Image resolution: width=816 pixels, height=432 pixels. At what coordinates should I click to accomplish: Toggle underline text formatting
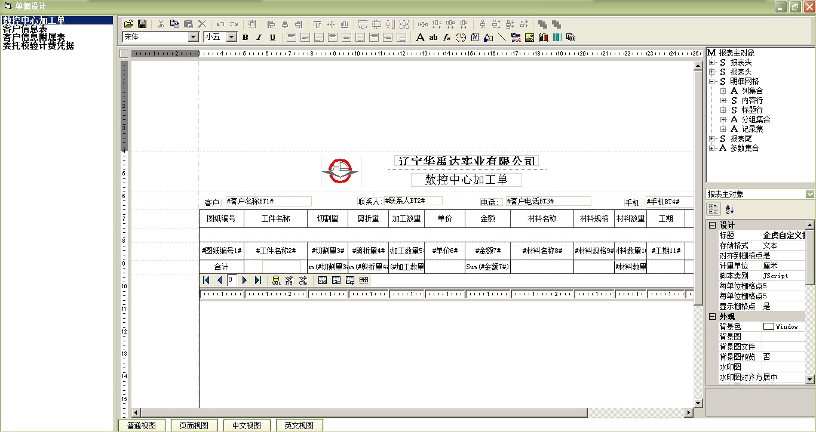click(x=272, y=37)
